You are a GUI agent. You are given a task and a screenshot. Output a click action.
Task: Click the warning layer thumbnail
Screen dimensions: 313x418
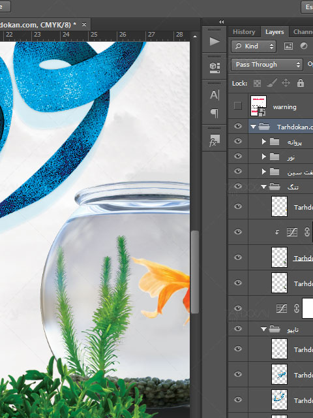(258, 106)
